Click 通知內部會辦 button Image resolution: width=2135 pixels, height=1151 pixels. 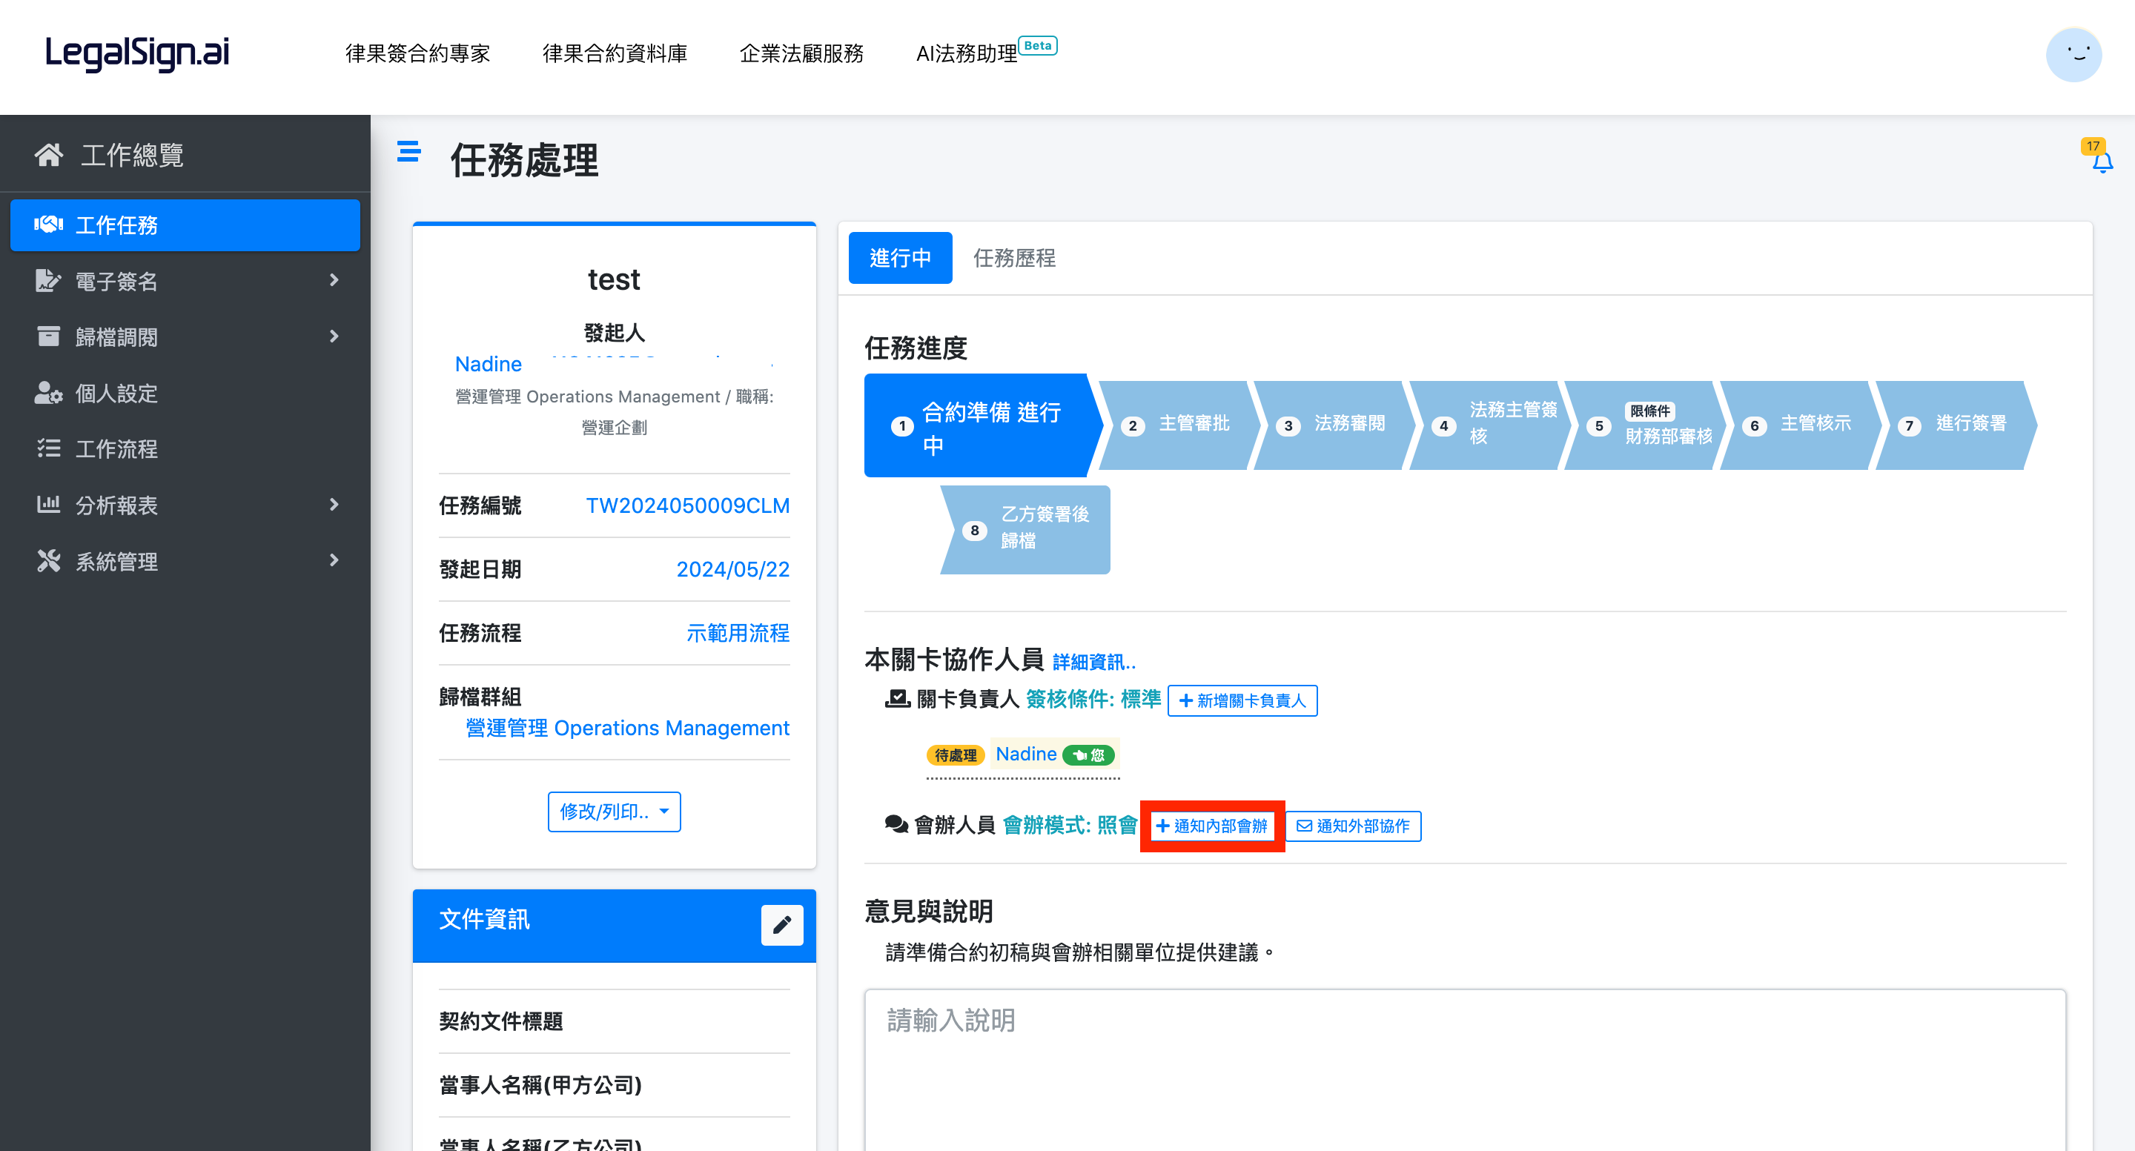[1212, 826]
